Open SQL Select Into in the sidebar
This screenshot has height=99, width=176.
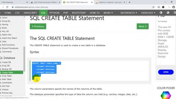coord(11,35)
